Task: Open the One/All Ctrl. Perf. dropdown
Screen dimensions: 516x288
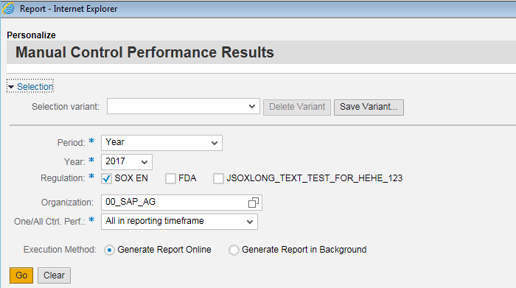Action: pos(179,222)
